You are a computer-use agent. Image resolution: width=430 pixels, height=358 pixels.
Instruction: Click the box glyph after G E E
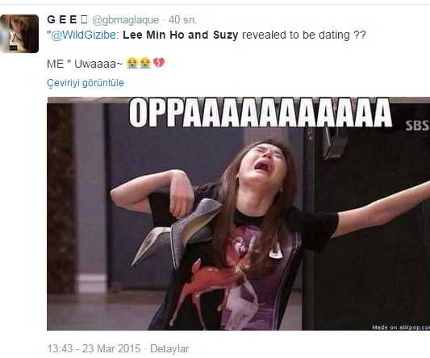[x=84, y=19]
